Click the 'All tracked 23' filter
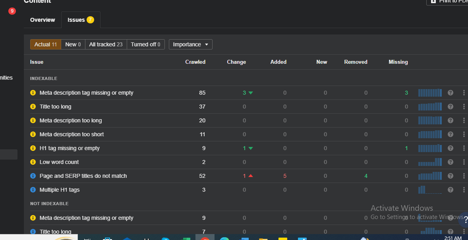The height and width of the screenshot is (240, 468). tap(106, 44)
